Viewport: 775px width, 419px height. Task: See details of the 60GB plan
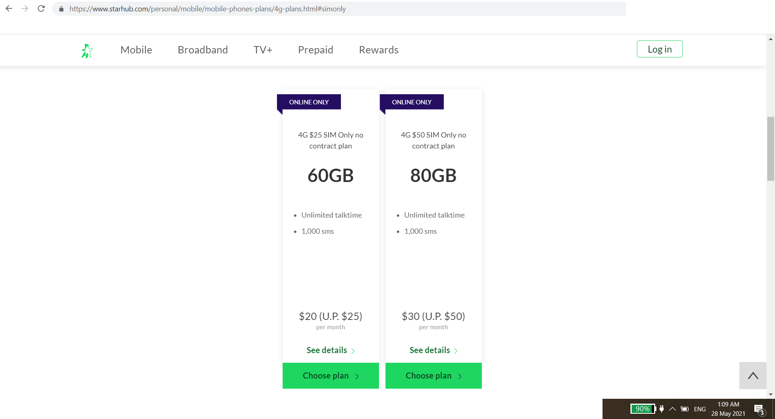pos(330,350)
